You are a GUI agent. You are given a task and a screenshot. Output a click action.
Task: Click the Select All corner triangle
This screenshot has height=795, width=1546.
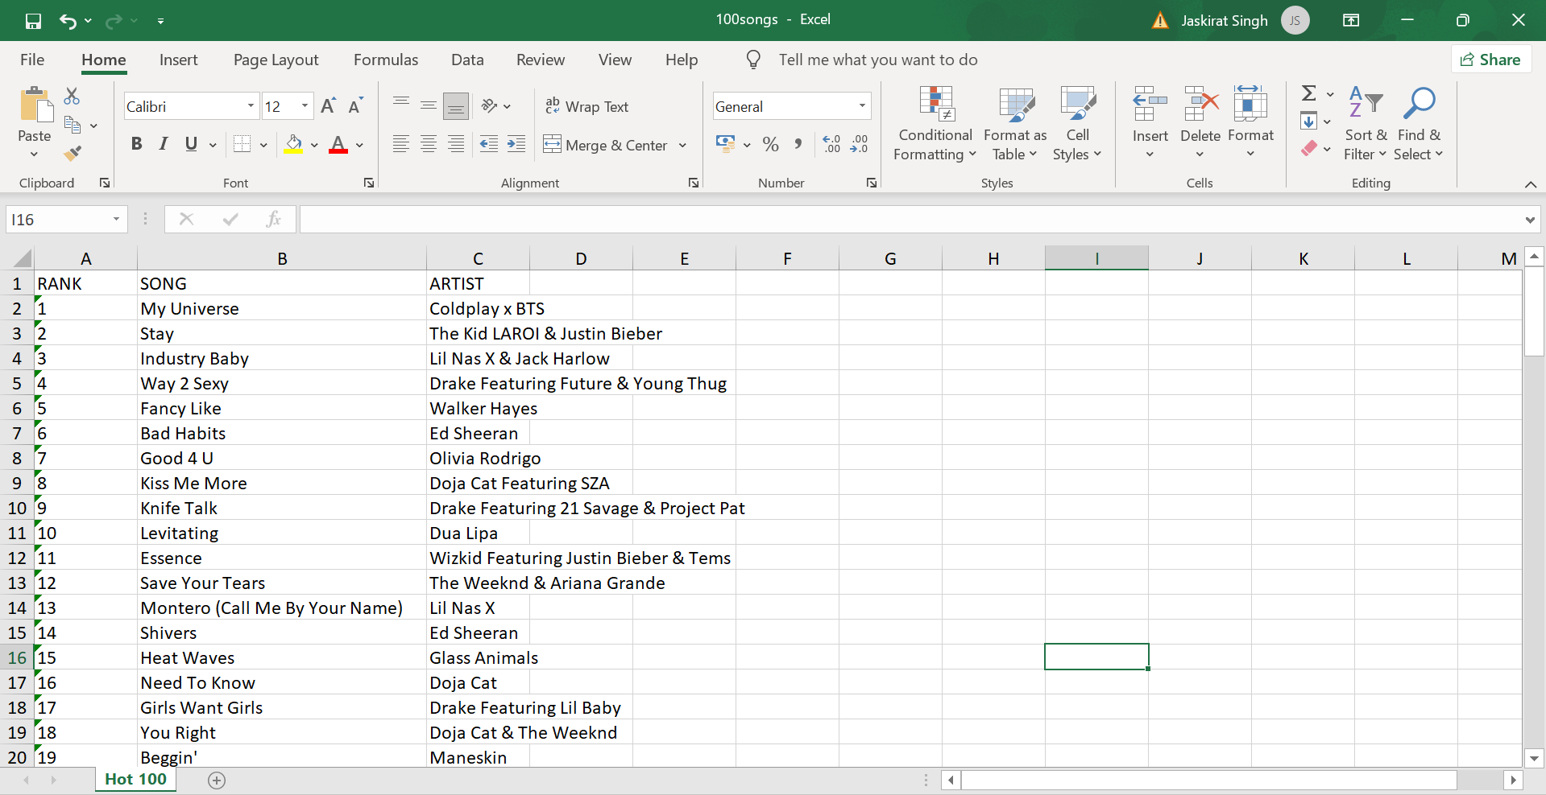[22, 258]
